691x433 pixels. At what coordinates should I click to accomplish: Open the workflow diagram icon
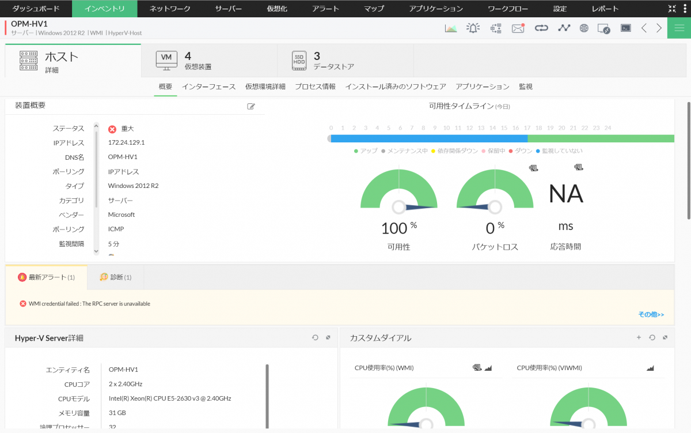tap(495, 28)
